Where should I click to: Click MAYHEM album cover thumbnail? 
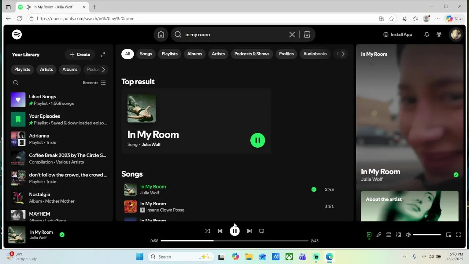tap(18, 215)
